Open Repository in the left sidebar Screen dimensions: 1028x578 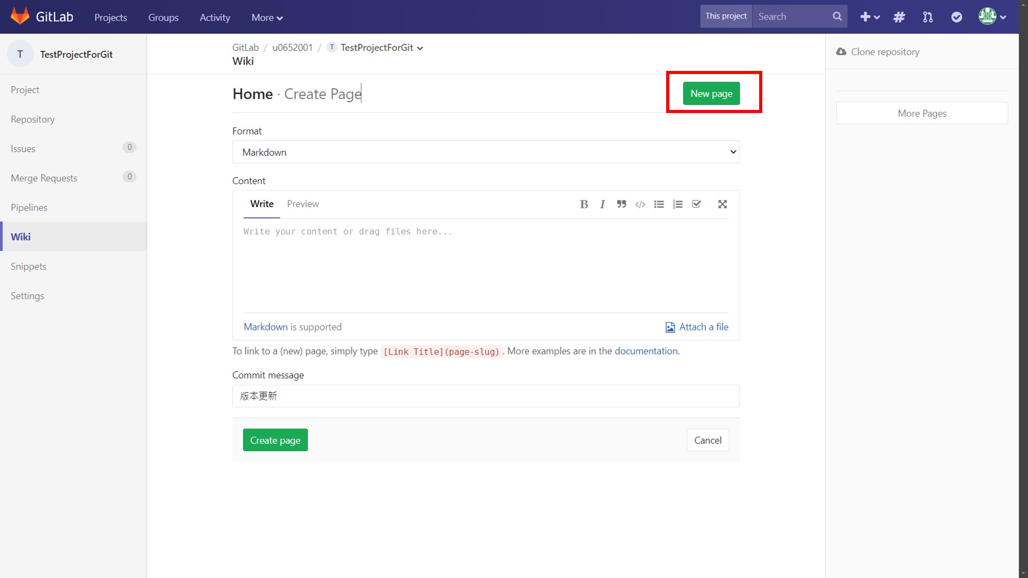pyautogui.click(x=32, y=119)
